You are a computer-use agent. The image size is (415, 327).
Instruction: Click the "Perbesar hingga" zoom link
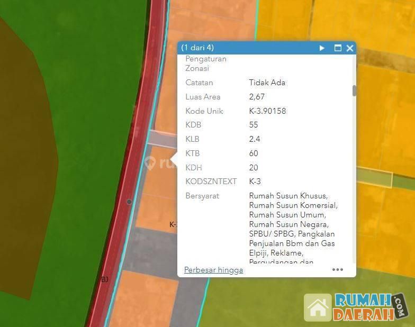(x=213, y=270)
